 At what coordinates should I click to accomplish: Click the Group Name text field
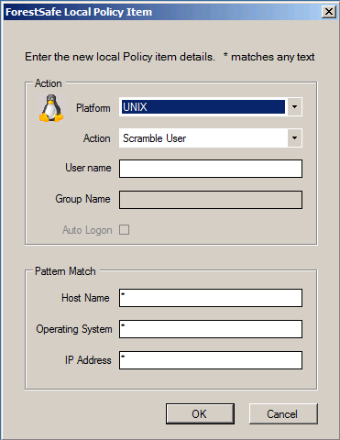211,200
